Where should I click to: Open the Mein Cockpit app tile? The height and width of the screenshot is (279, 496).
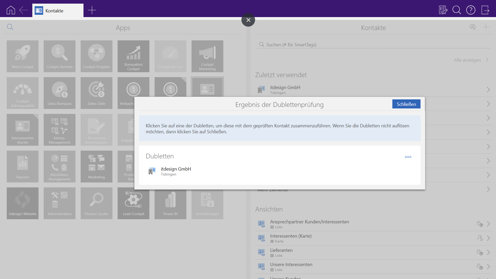point(22,56)
